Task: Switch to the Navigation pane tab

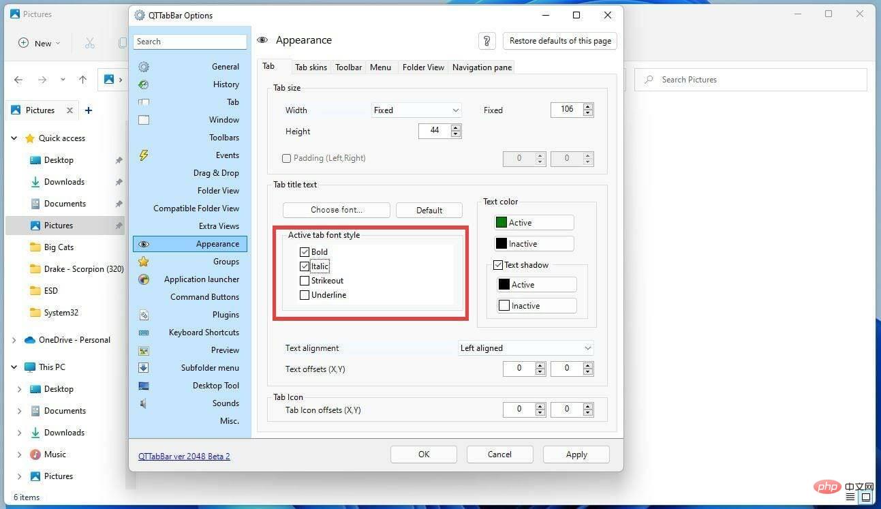Action: coord(482,67)
